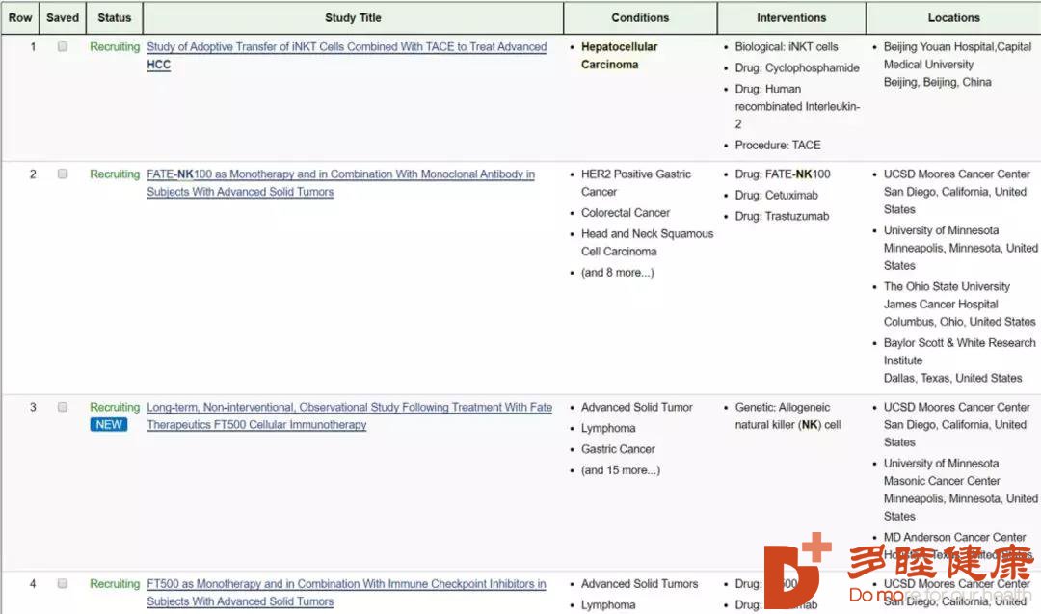Click Baylor Scott & White Research Institute
Viewport: 1041px width, 614px height.
tap(959, 360)
